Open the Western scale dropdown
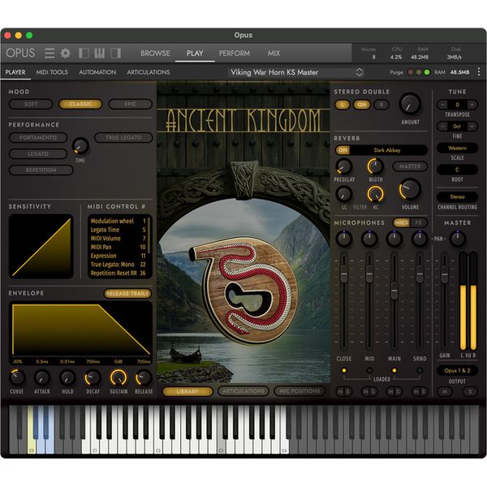Image resolution: width=487 pixels, height=487 pixels. [457, 148]
